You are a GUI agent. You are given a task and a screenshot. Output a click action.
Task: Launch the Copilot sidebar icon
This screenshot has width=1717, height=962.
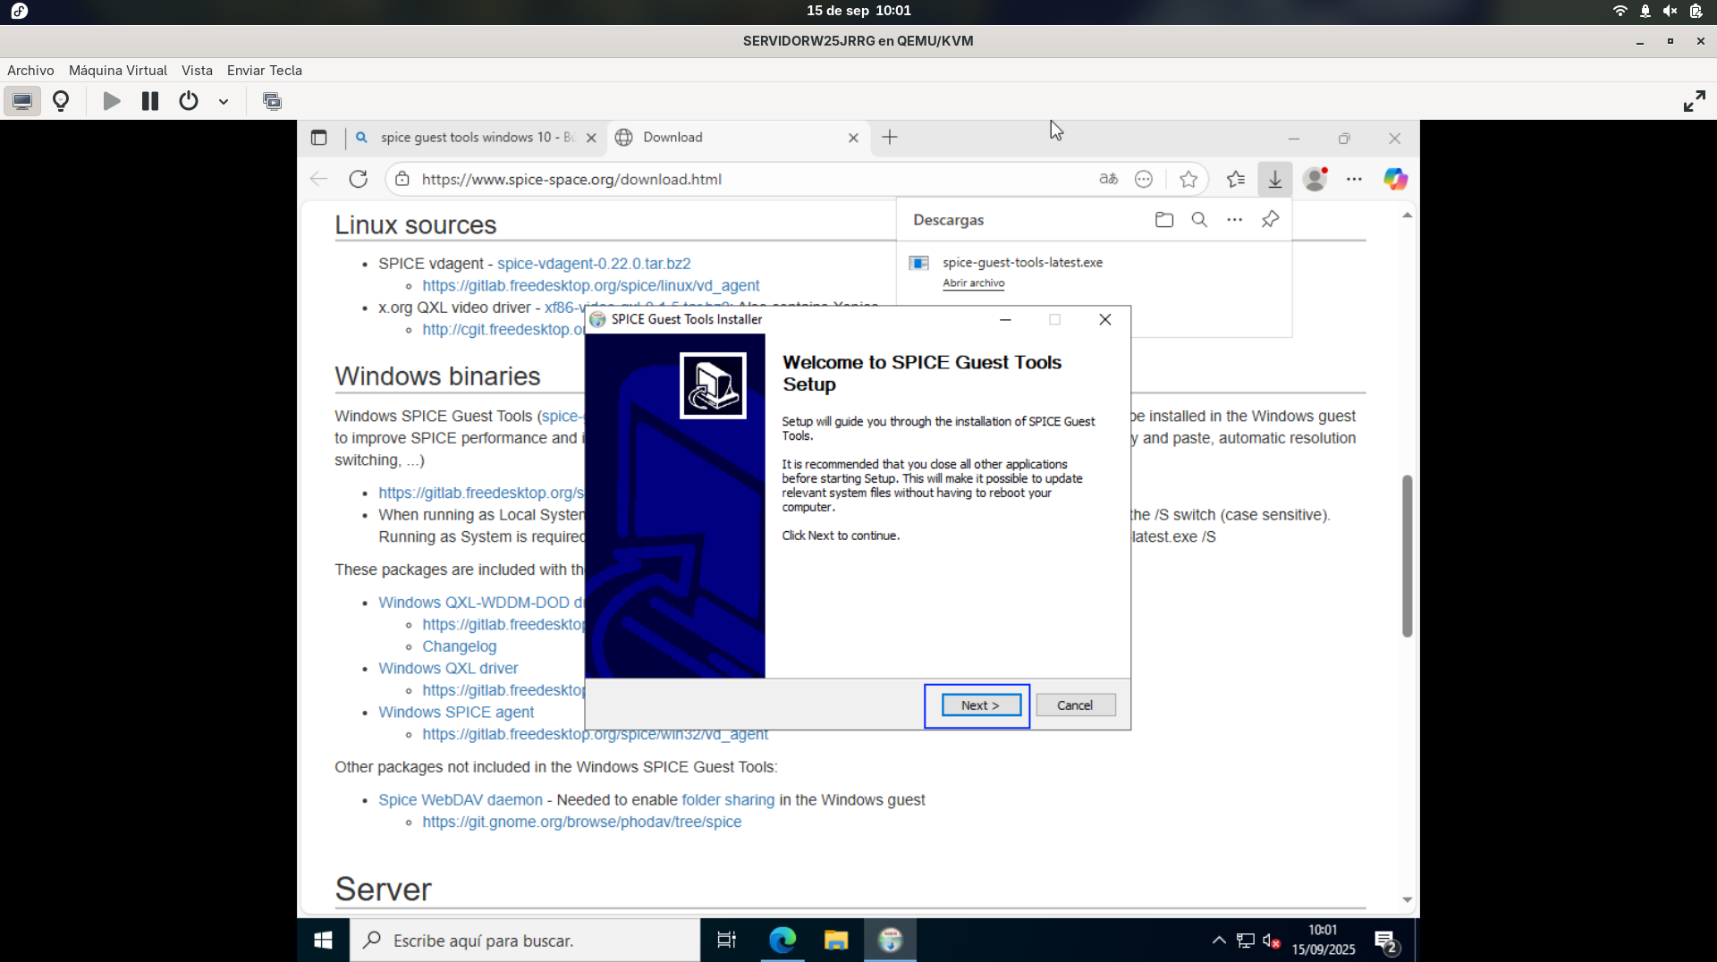click(x=1395, y=180)
